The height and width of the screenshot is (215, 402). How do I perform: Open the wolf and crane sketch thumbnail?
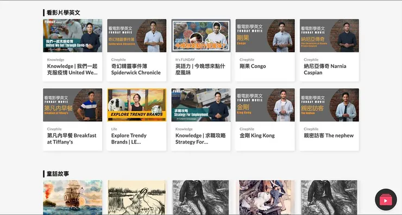[x=137, y=197]
